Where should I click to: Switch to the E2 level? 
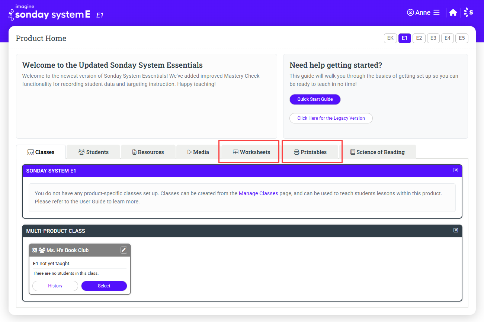(x=419, y=38)
